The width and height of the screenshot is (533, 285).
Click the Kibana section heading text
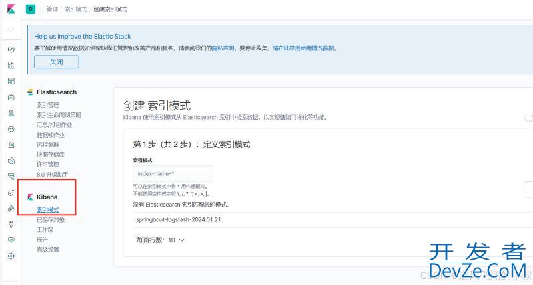[47, 197]
